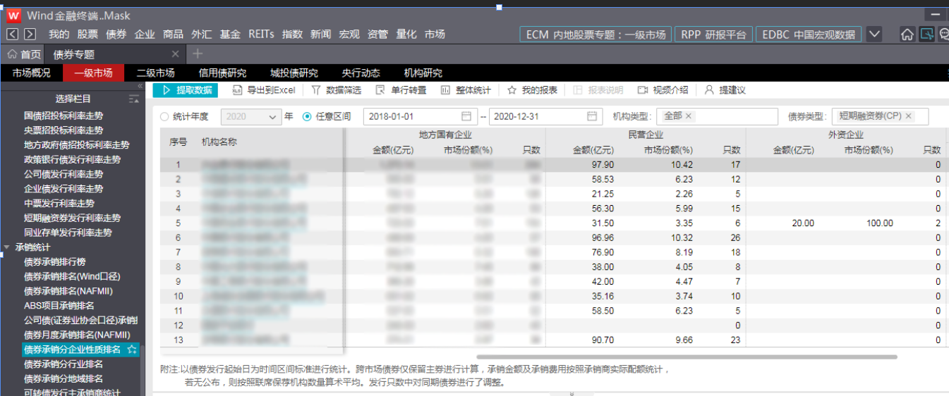The height and width of the screenshot is (396, 949).
Task: Go forward with the right arrow navigation icon
Action: point(30,34)
